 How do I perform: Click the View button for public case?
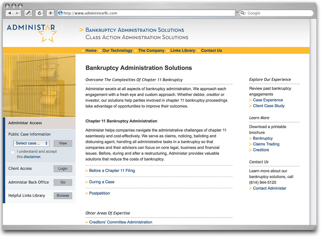(63, 143)
